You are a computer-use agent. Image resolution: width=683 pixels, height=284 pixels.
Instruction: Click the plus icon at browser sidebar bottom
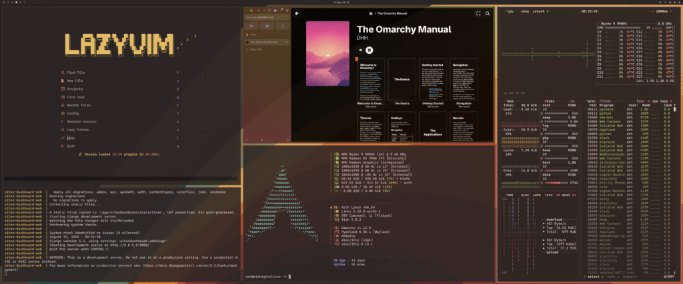[287, 140]
